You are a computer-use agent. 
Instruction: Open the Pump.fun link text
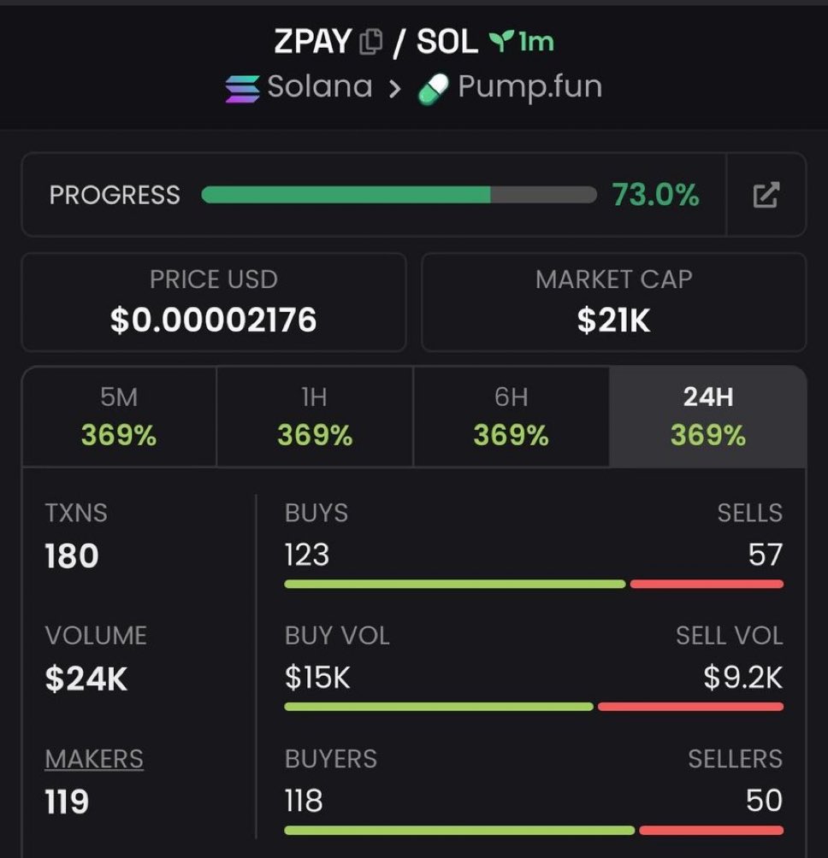(x=529, y=87)
